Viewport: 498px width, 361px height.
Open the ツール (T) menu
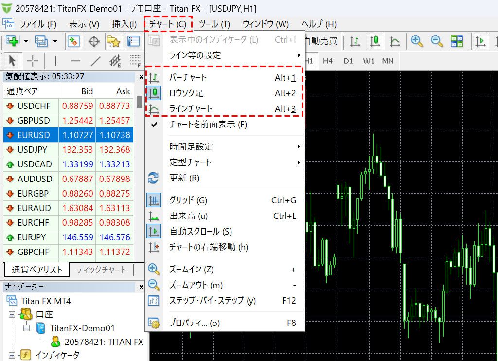click(214, 24)
